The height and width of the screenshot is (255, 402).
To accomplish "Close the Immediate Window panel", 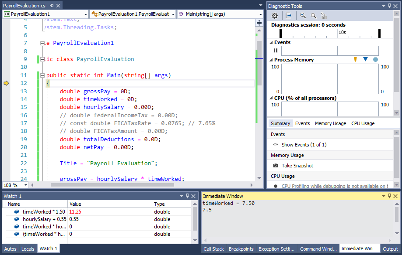I will coord(395,196).
